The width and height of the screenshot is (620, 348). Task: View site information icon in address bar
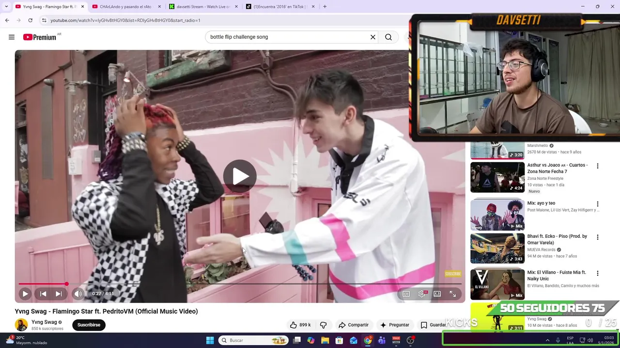click(x=44, y=20)
